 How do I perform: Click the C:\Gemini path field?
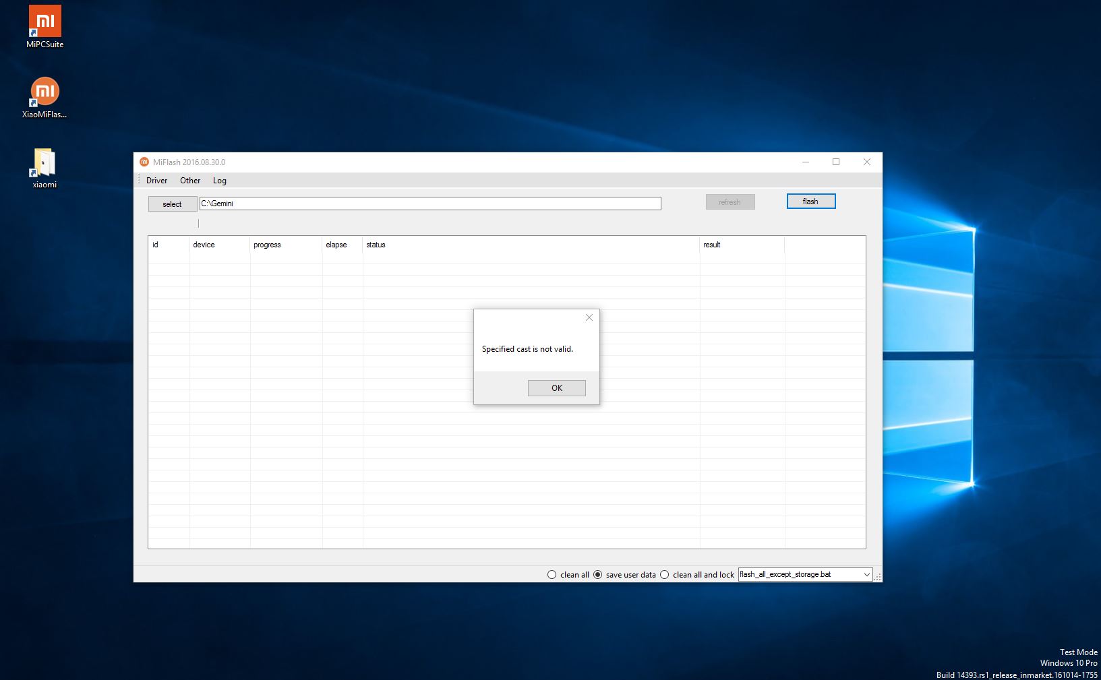coord(429,204)
